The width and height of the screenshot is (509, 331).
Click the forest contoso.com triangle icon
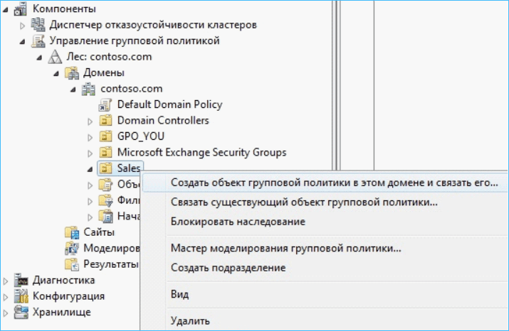tap(55, 57)
